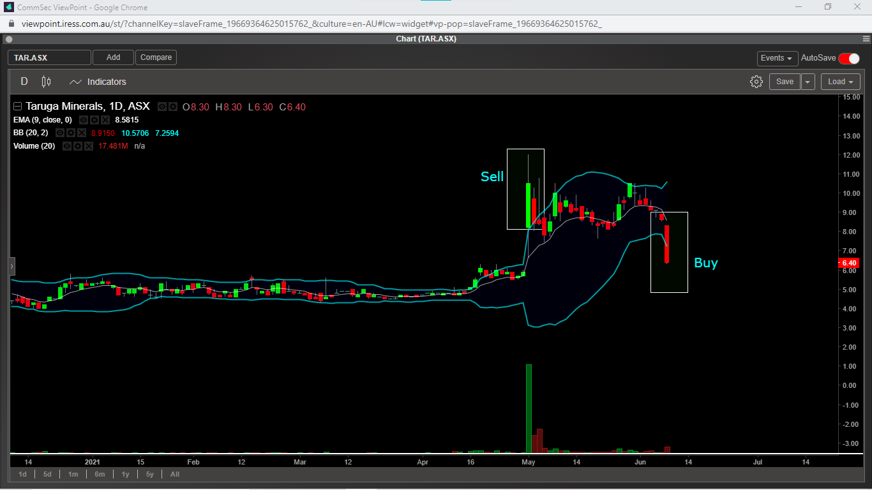The width and height of the screenshot is (872, 490).
Task: Open the Events dropdown
Action: (x=777, y=58)
